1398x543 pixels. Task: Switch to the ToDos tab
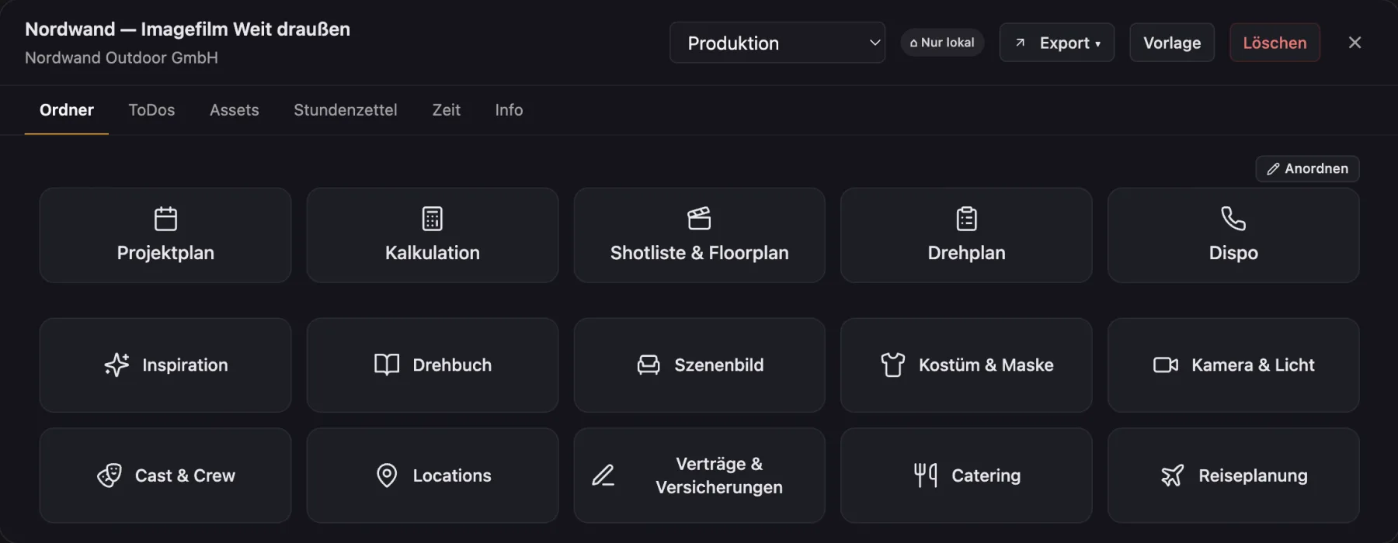pos(151,110)
